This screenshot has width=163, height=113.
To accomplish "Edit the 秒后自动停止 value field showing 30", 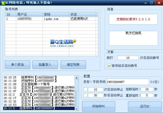I will coord(95,95).
